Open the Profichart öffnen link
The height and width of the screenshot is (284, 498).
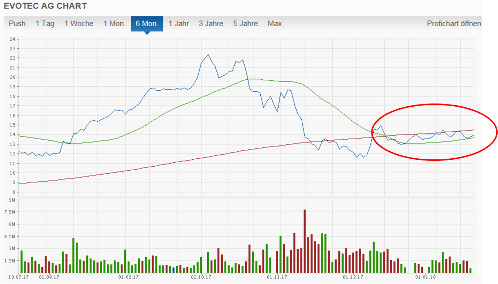point(454,24)
